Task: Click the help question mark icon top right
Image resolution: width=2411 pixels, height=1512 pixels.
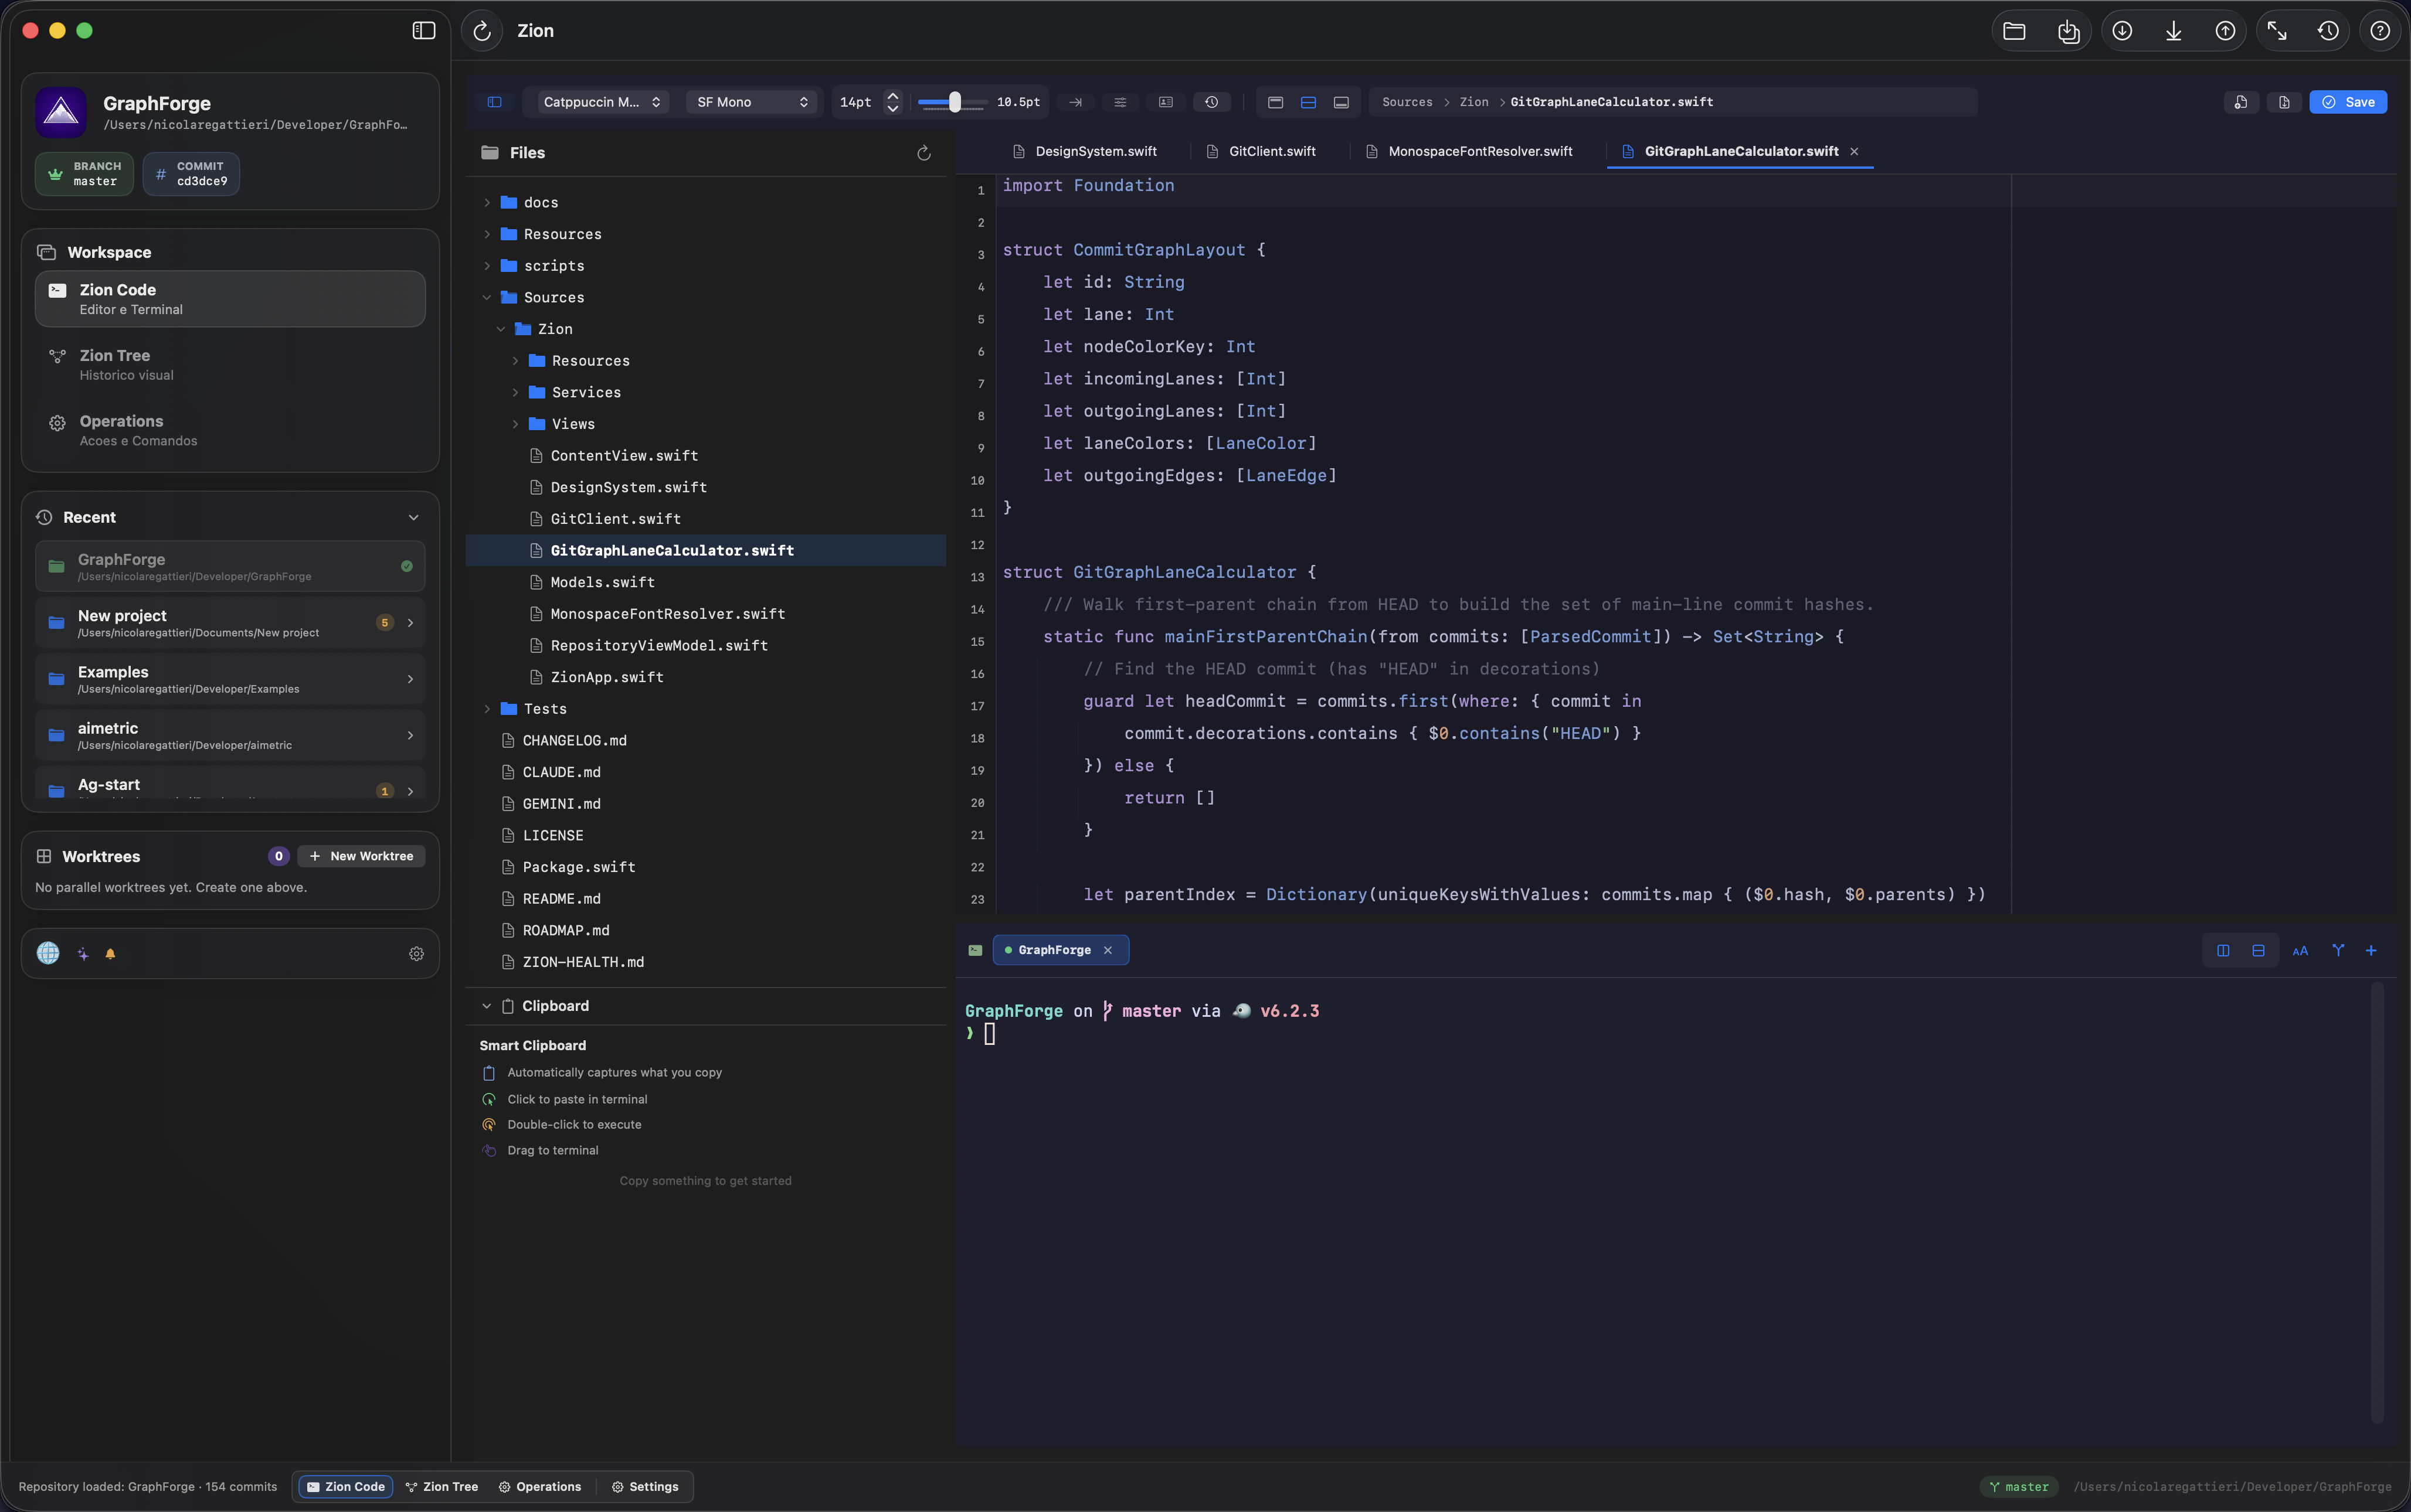Action: (x=2379, y=31)
